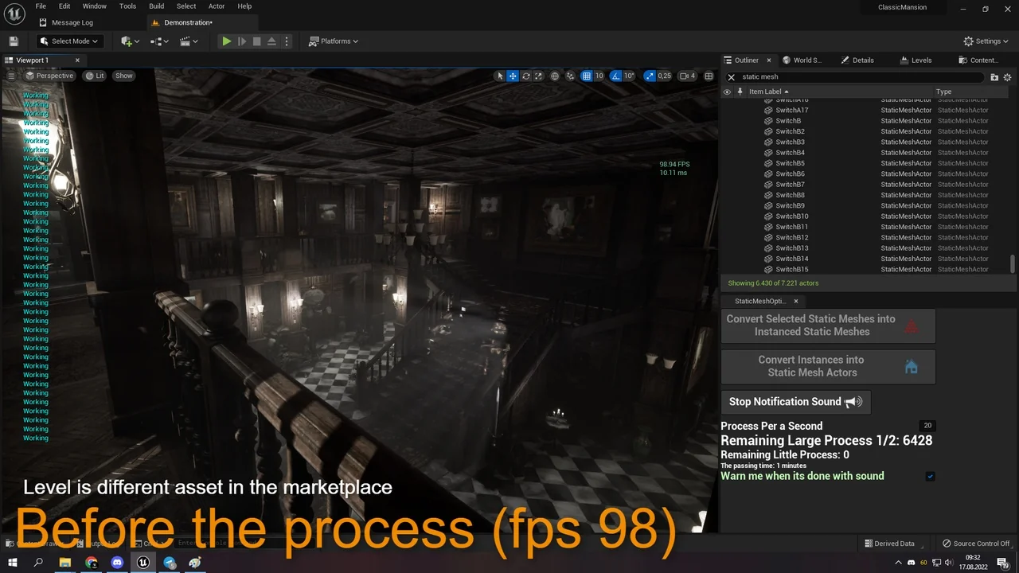The image size is (1019, 573).
Task: Click the Select Object arrow tool
Action: coord(501,76)
